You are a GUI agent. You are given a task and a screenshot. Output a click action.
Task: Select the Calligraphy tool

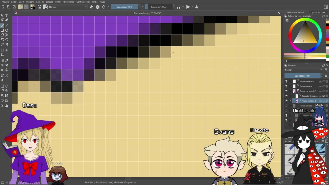7,20
